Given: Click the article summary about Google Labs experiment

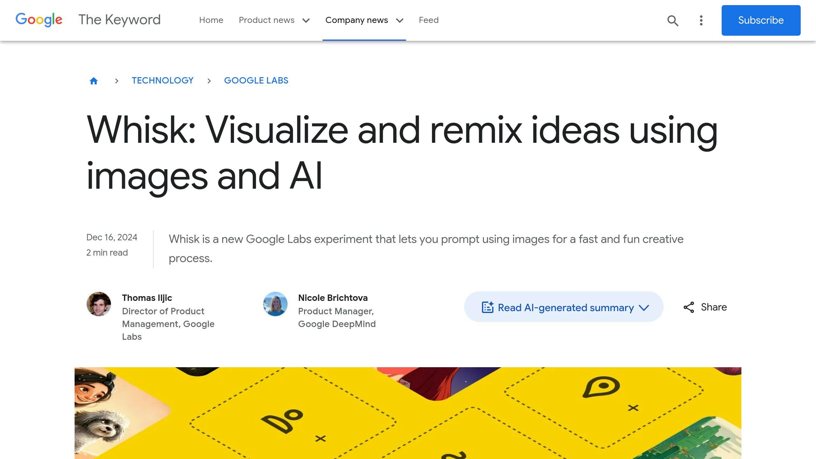Looking at the screenshot, I should pyautogui.click(x=426, y=249).
